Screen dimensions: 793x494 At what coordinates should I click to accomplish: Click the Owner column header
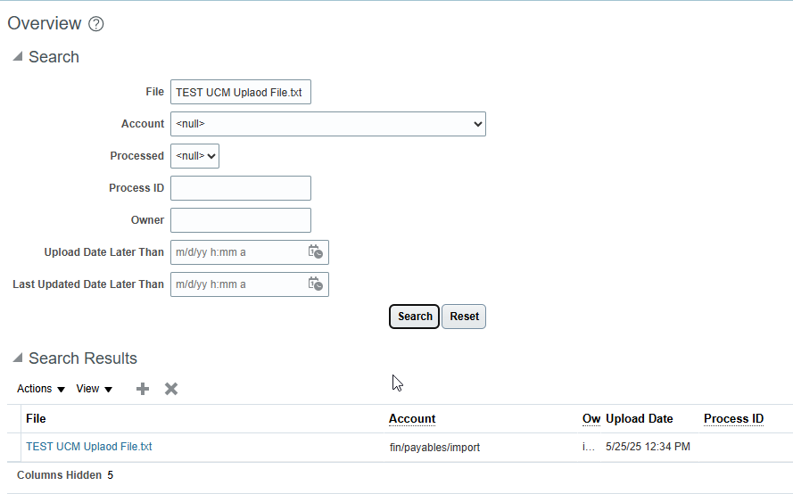point(591,419)
